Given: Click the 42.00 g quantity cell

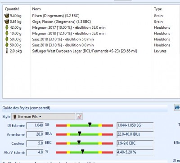Looking at the screenshot, I should [16, 27].
